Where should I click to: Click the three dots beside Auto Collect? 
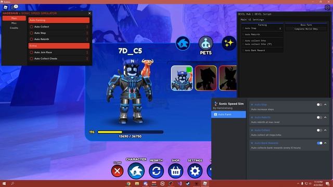87,26
